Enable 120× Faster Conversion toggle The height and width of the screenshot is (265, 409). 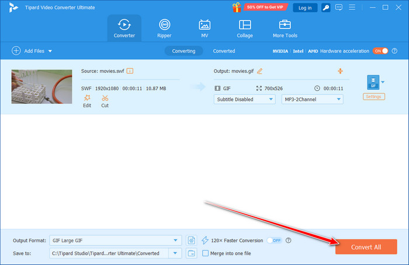coord(275,240)
